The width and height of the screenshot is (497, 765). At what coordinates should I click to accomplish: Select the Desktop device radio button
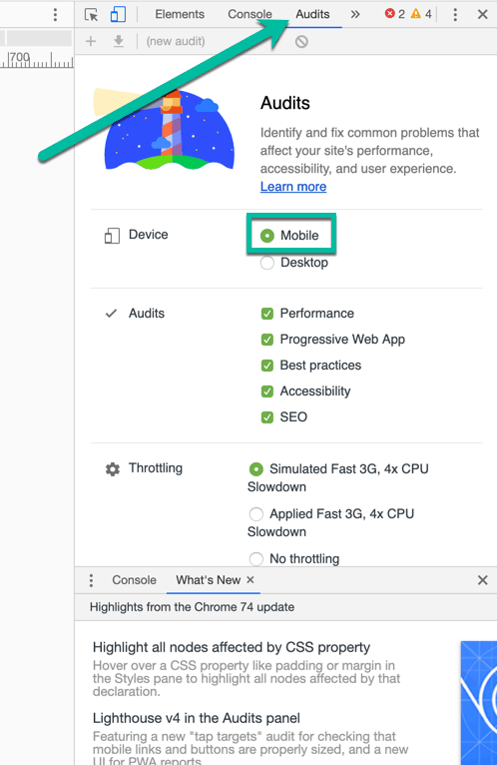click(267, 263)
